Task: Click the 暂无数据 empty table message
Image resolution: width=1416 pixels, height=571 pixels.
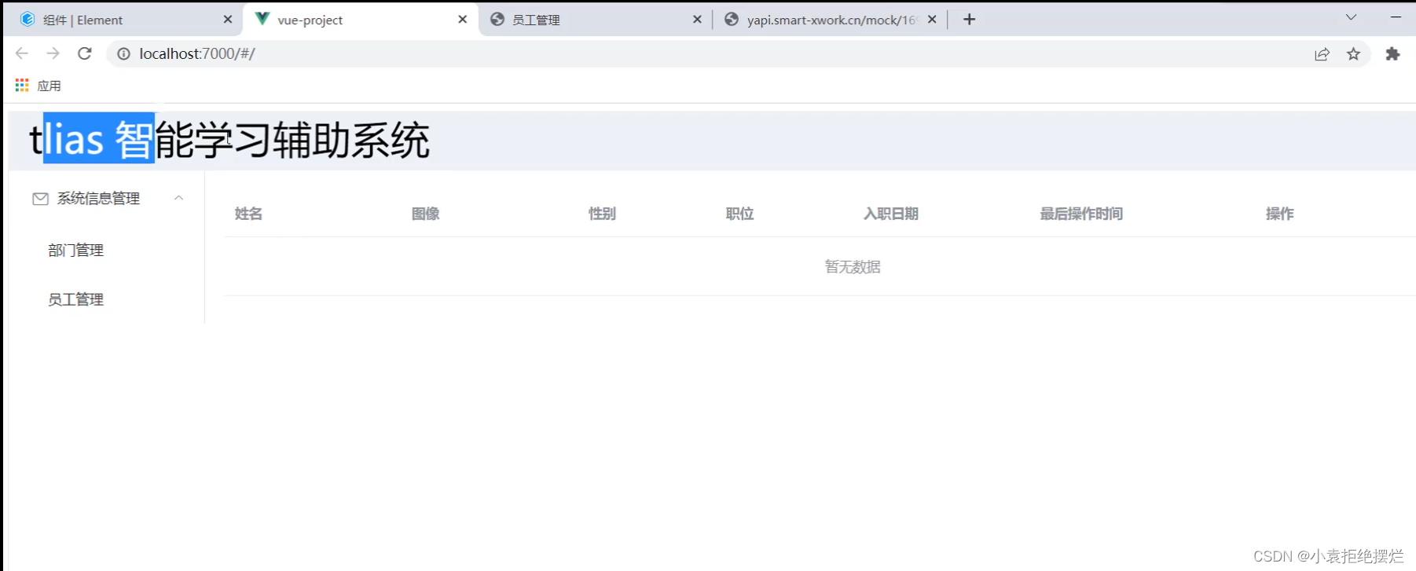Action: (x=853, y=267)
